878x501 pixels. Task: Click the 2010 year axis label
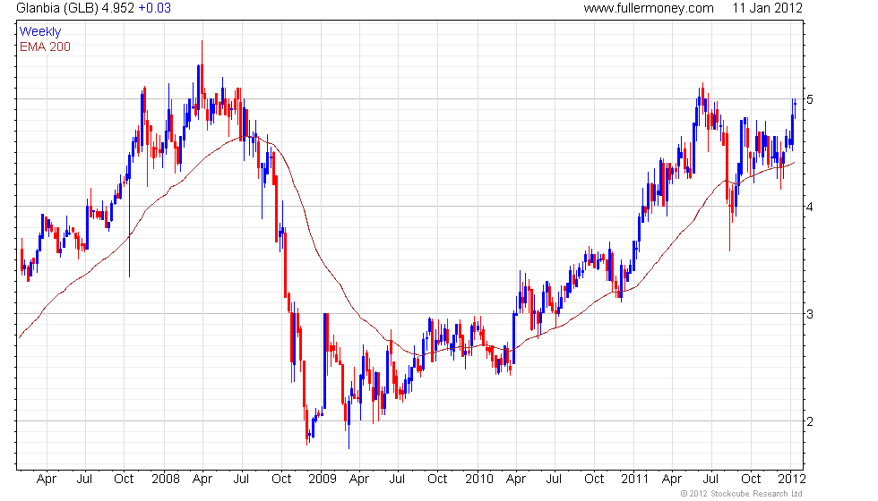point(479,480)
